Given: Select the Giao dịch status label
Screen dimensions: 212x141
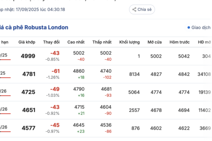Looking at the screenshot, I should tap(201, 27).
